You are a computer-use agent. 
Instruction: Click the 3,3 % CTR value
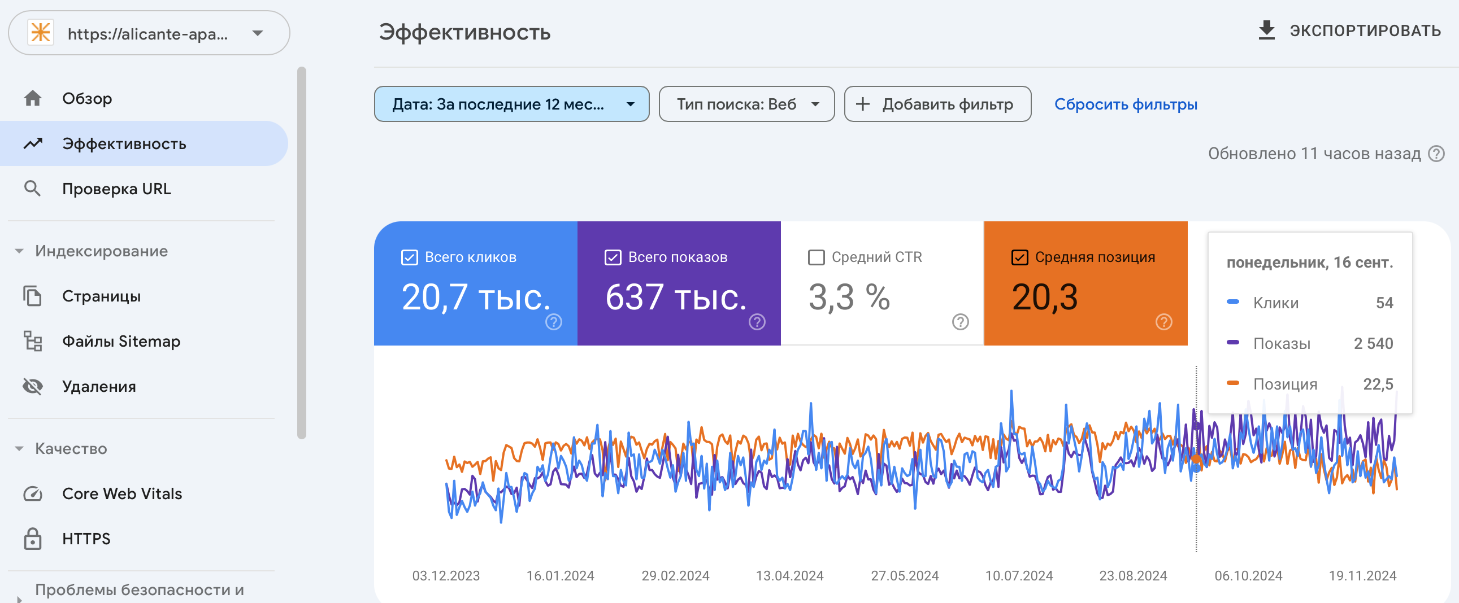[849, 297]
